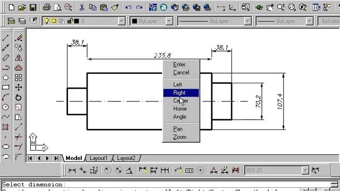Open the color ByLayer dropdown
Screen dimensions: 340x191
click(x=169, y=21)
